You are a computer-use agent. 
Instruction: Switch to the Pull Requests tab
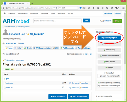point(67,48)
